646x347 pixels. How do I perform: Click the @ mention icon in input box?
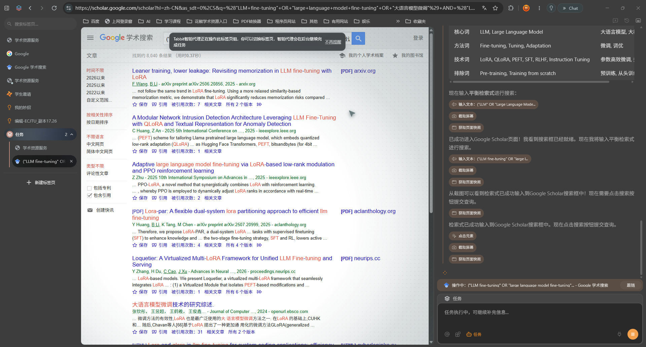(447, 334)
